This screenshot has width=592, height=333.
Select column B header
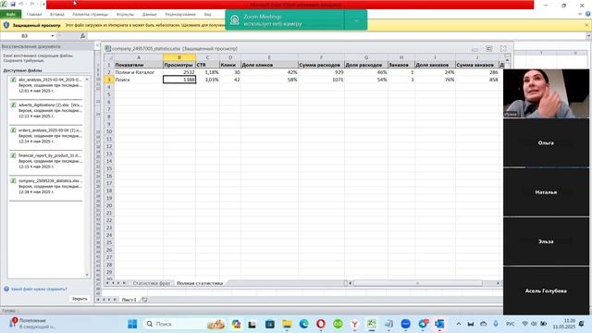point(179,57)
